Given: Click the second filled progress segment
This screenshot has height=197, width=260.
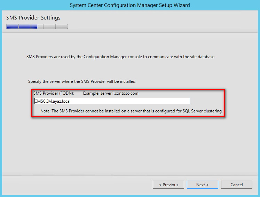Looking at the screenshot, I should point(25,26).
